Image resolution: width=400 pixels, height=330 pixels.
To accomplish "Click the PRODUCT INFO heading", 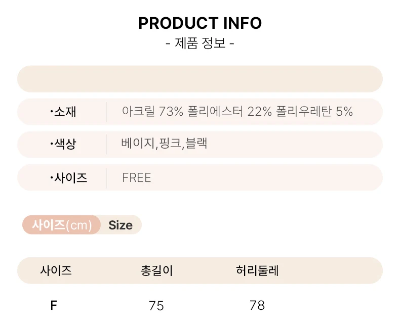I will coord(200,23).
